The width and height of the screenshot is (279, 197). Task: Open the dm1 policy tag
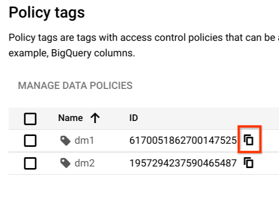coord(84,141)
